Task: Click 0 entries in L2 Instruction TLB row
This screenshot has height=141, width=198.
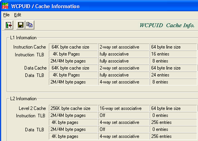Action: point(173,115)
